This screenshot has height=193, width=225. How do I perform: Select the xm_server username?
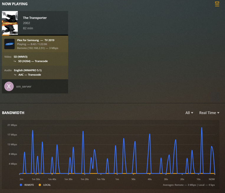24,86
